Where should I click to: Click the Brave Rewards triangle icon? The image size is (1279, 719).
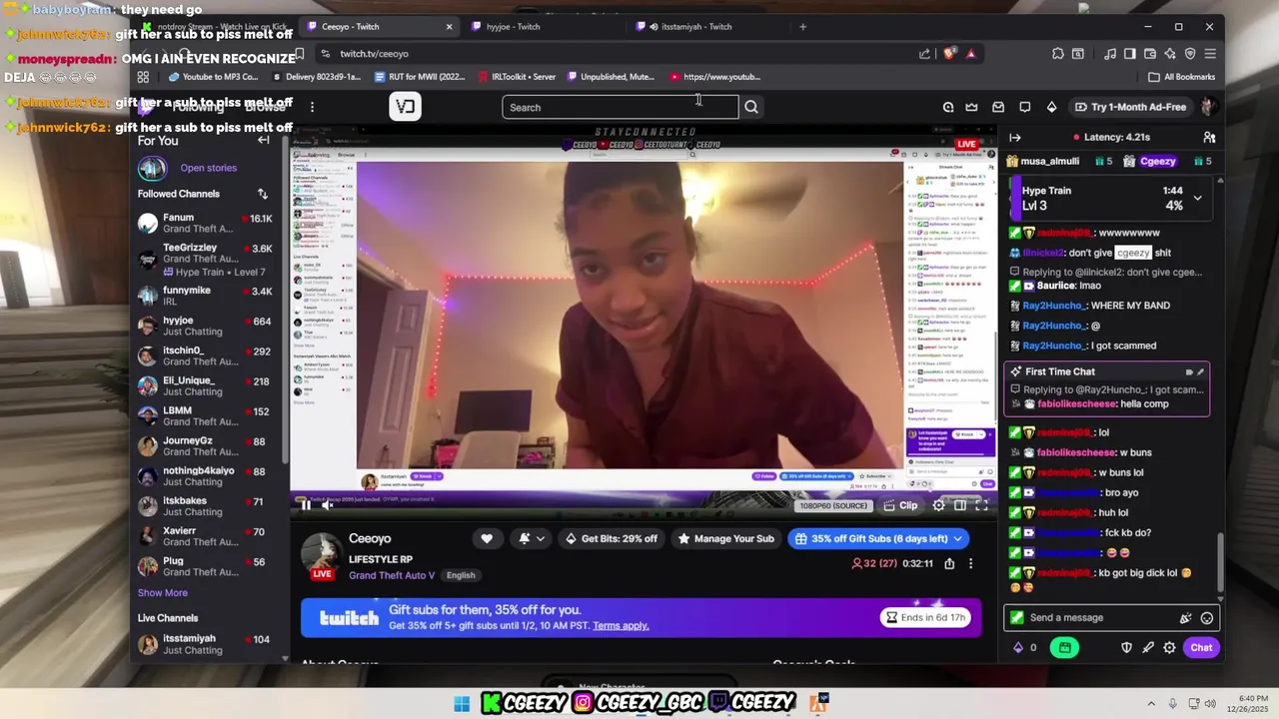point(970,54)
